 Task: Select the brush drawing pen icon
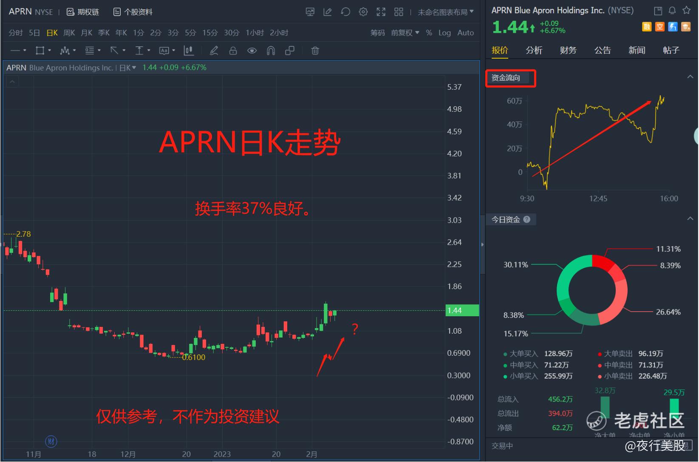[x=214, y=51]
